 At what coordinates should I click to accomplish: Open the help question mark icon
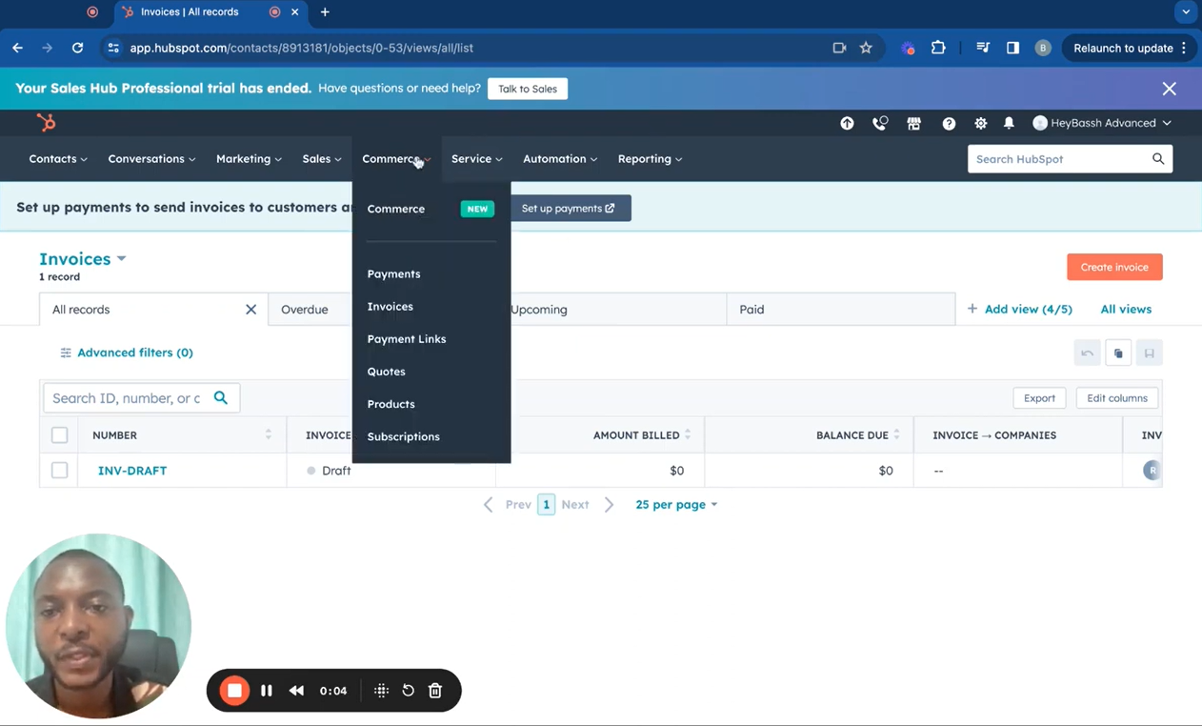(949, 123)
